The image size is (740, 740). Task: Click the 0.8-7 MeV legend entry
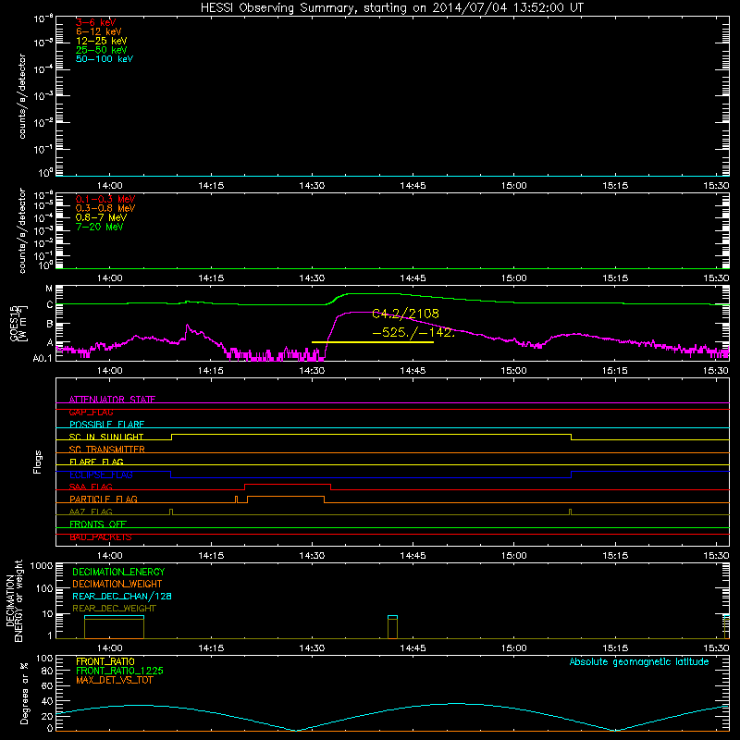point(101,217)
